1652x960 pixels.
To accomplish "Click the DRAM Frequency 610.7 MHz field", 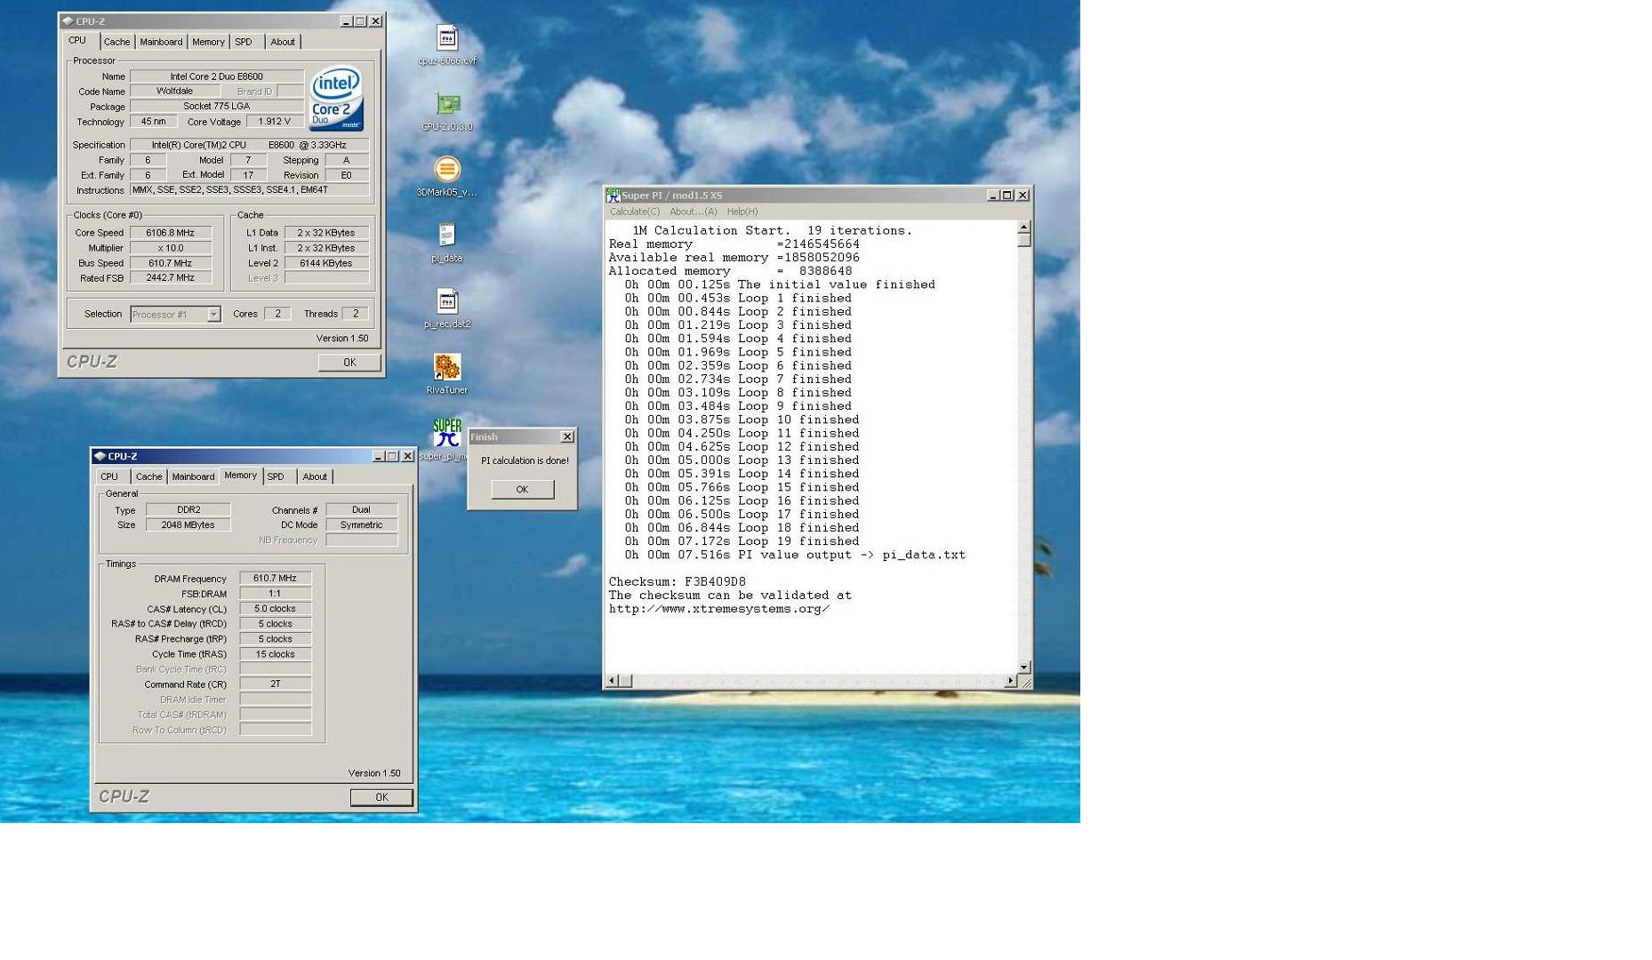I will coord(276,578).
